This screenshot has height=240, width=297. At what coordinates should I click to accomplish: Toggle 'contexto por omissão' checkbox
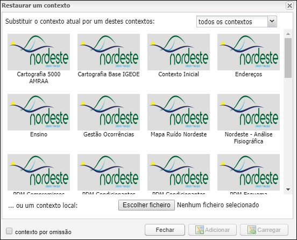[9, 231]
